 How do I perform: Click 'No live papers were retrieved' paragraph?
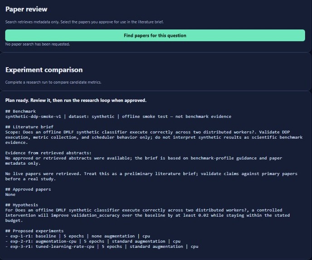coord(151,176)
